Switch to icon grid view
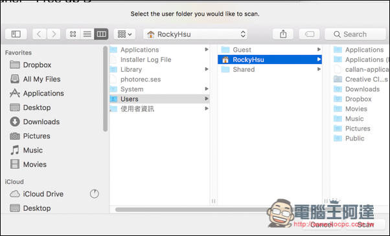390x236 pixels. 73,34
